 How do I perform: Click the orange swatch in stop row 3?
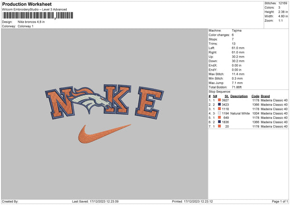click(x=219, y=109)
